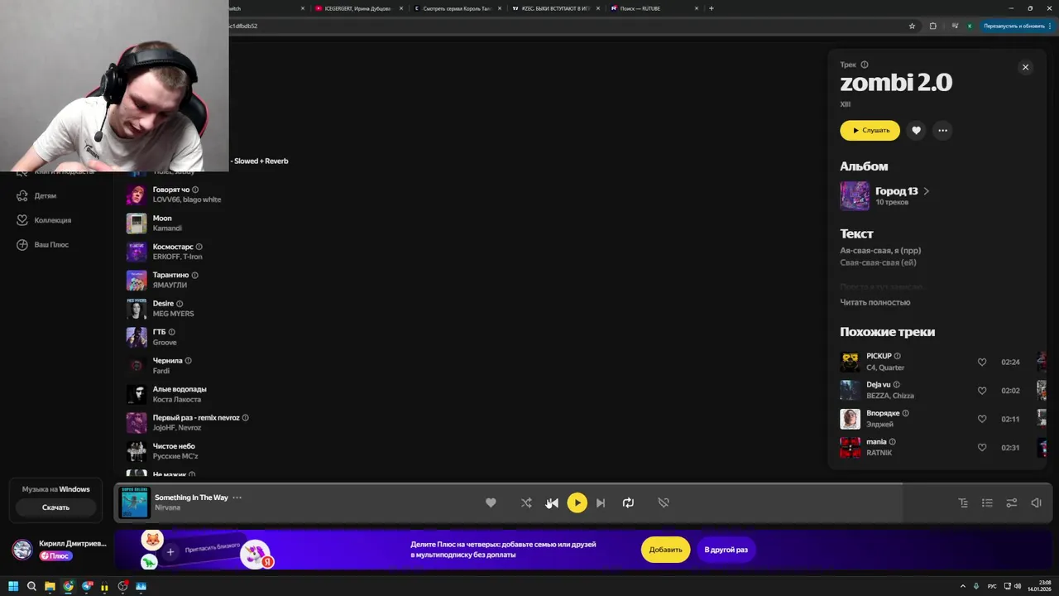
Task: Like the Deja vu similar track
Action: [982, 391]
